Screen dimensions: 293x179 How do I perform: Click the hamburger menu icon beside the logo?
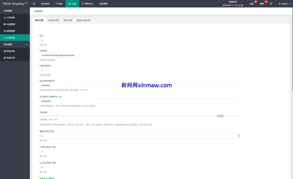point(34,4)
